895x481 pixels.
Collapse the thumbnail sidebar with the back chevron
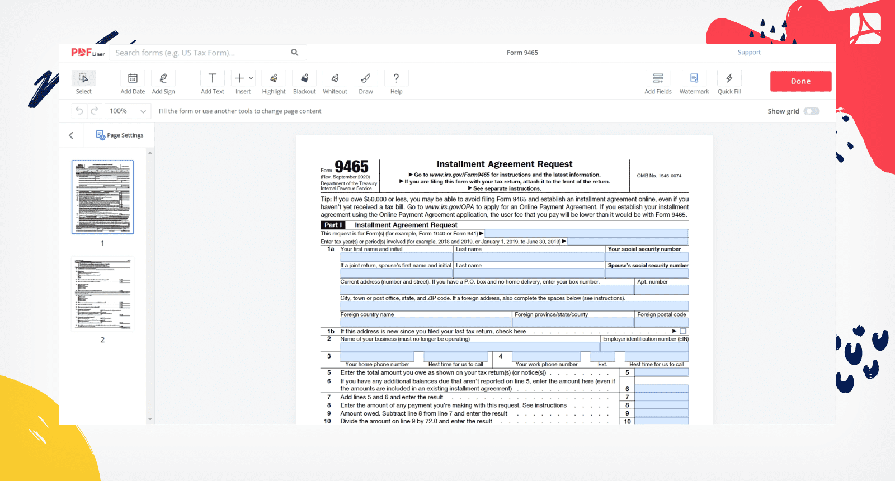click(71, 135)
